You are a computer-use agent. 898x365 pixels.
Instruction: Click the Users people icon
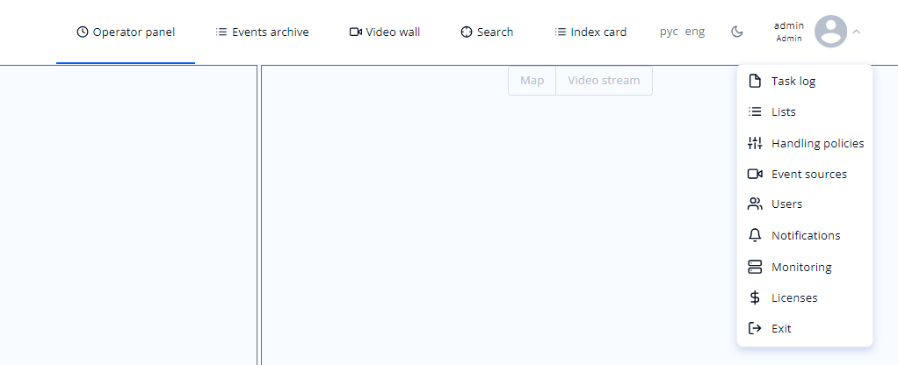pos(755,204)
